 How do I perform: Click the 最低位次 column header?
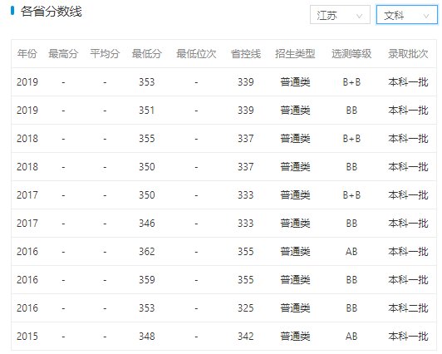point(196,53)
